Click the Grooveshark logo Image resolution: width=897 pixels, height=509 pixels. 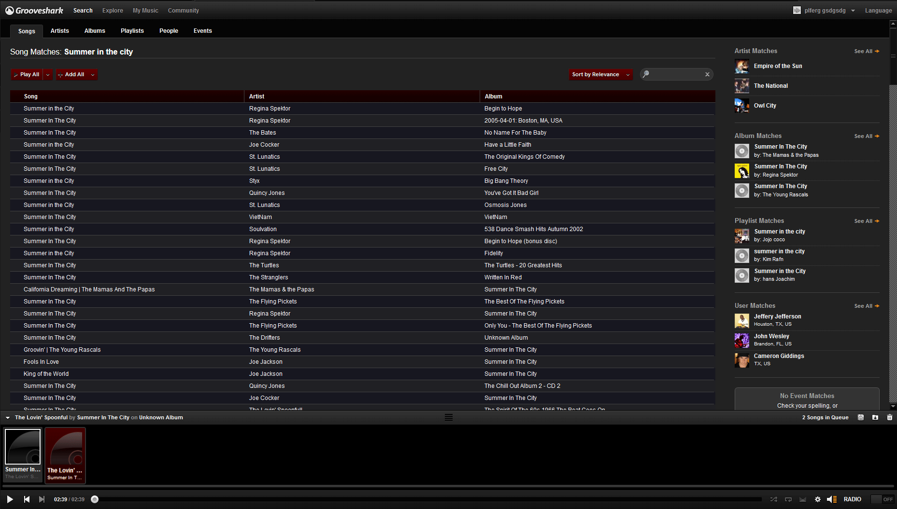coord(34,10)
